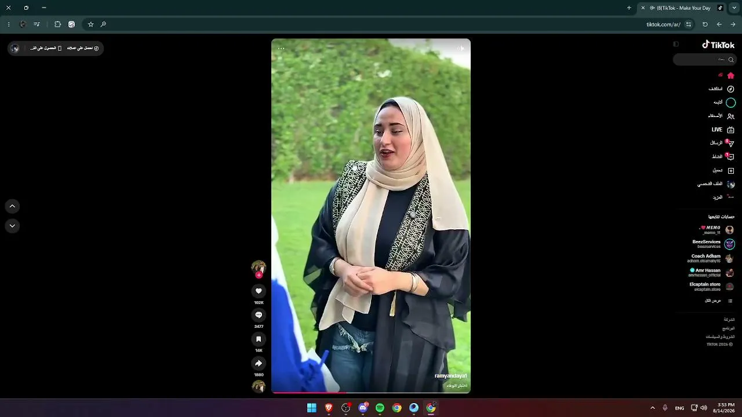Open the LIVE section in the sidebar
The height and width of the screenshot is (417, 742).
(x=723, y=130)
